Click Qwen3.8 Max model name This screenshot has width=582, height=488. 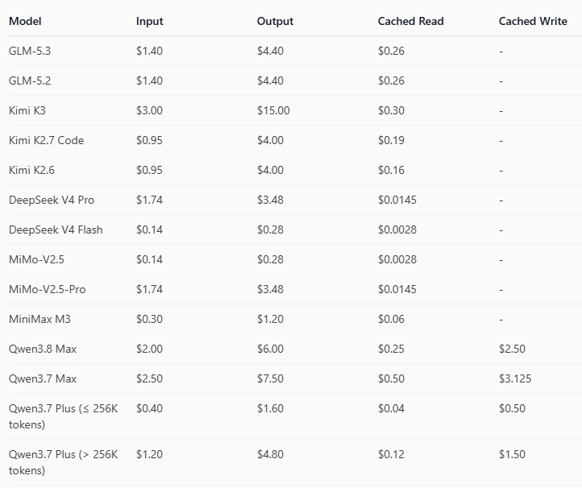[x=43, y=349]
